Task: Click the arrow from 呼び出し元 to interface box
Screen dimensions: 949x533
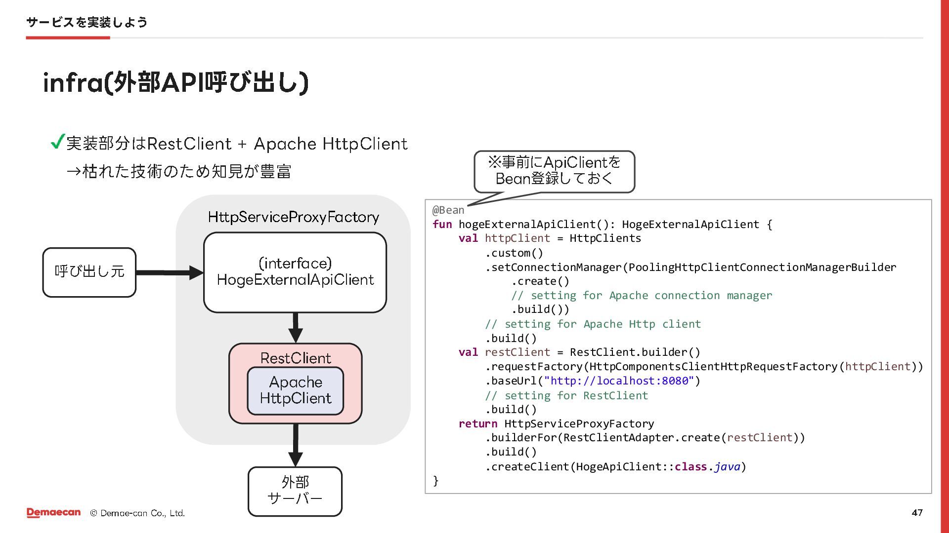Action: [169, 272]
